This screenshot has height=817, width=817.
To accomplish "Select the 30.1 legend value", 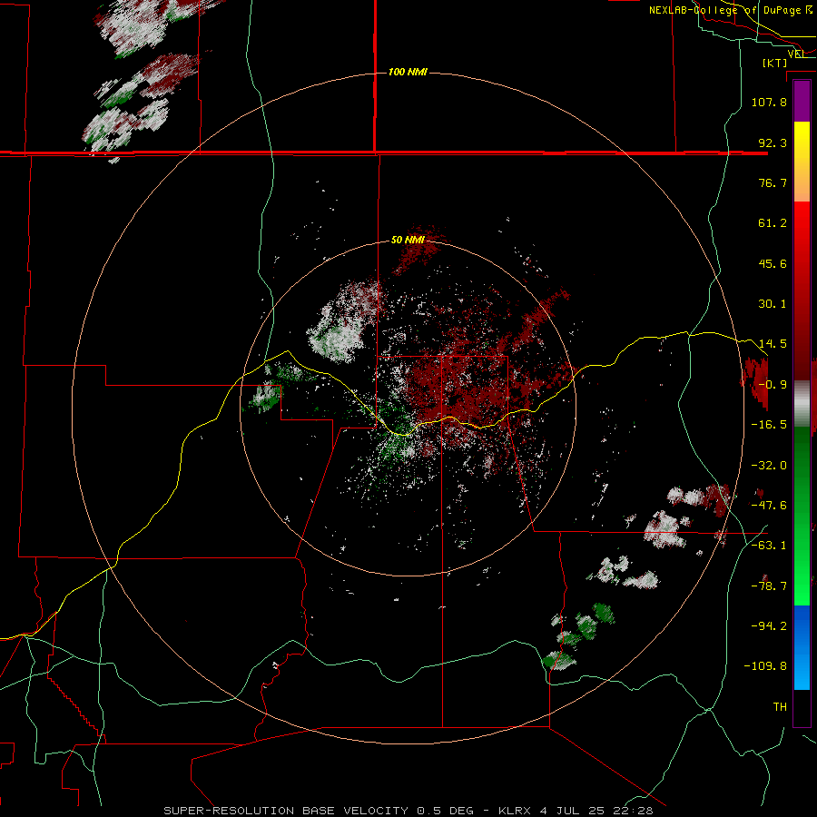I will coord(773,304).
